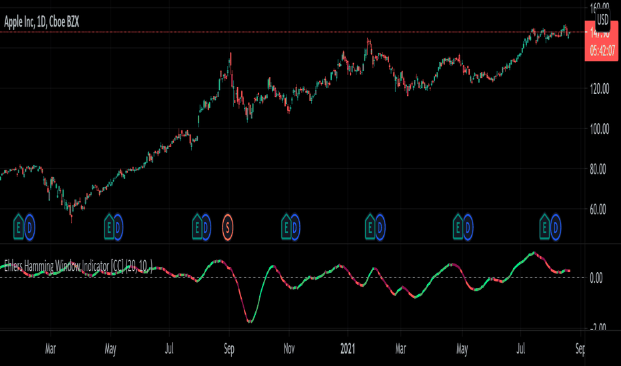Click the May label after the 2021 label
The width and height of the screenshot is (621, 366).
coord(462,349)
